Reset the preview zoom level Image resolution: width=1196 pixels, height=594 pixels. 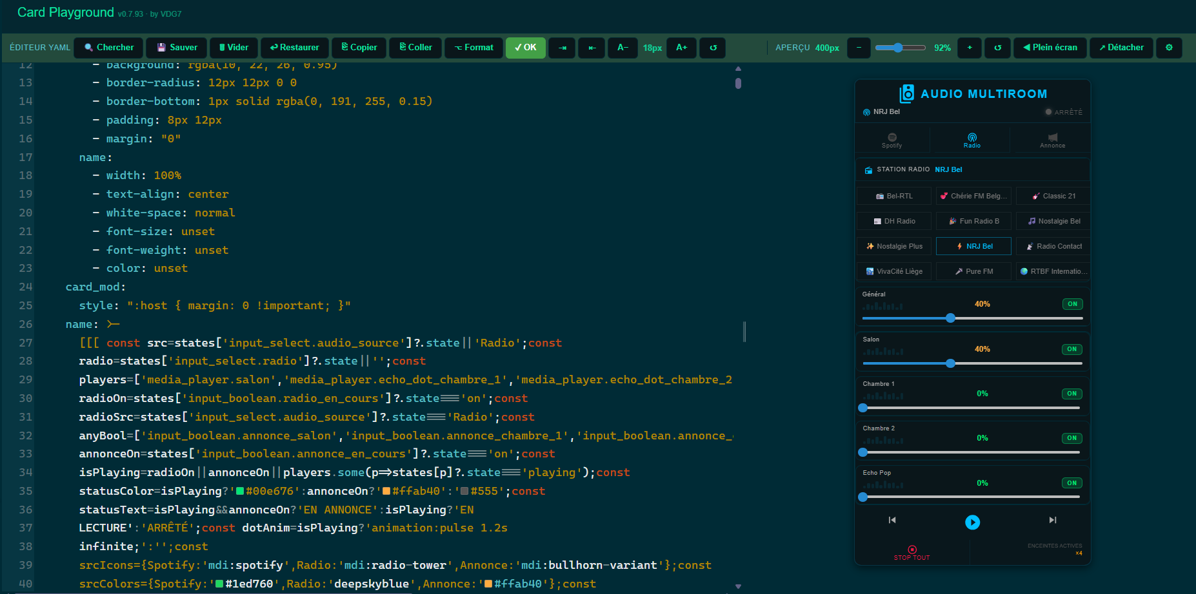(x=997, y=48)
